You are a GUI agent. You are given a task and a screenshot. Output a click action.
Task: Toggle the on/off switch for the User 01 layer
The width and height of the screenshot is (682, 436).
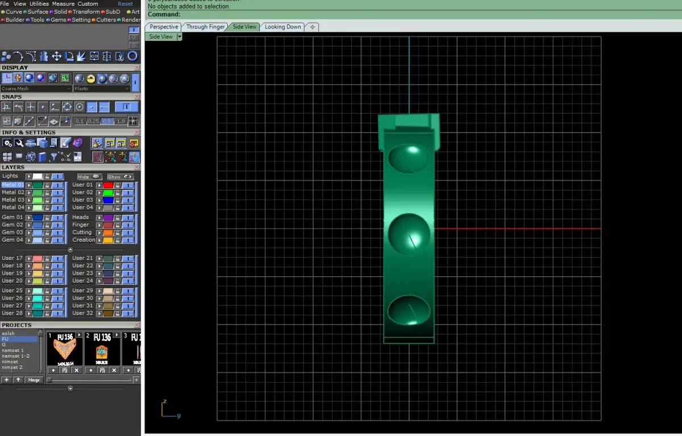pyautogui.click(x=128, y=185)
